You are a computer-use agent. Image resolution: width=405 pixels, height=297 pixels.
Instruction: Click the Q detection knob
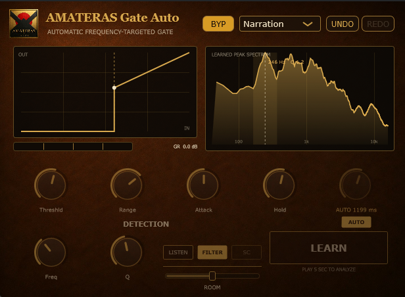pos(127,252)
